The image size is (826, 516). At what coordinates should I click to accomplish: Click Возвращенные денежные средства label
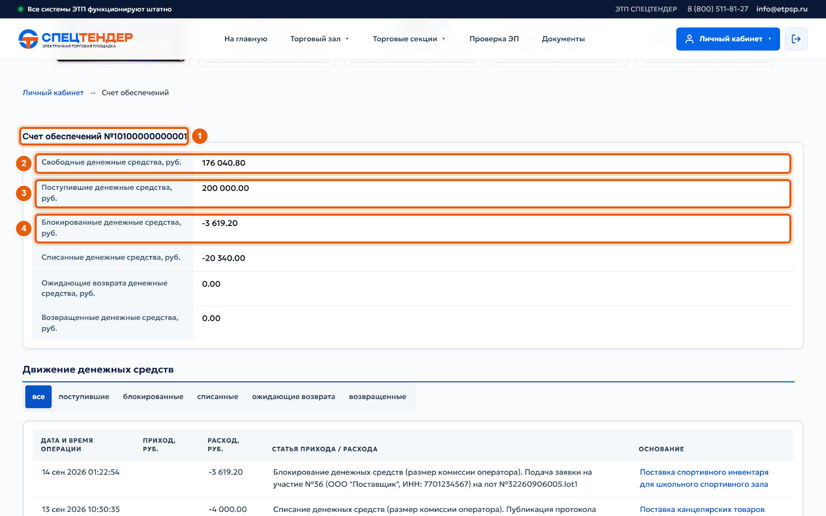pos(110,323)
